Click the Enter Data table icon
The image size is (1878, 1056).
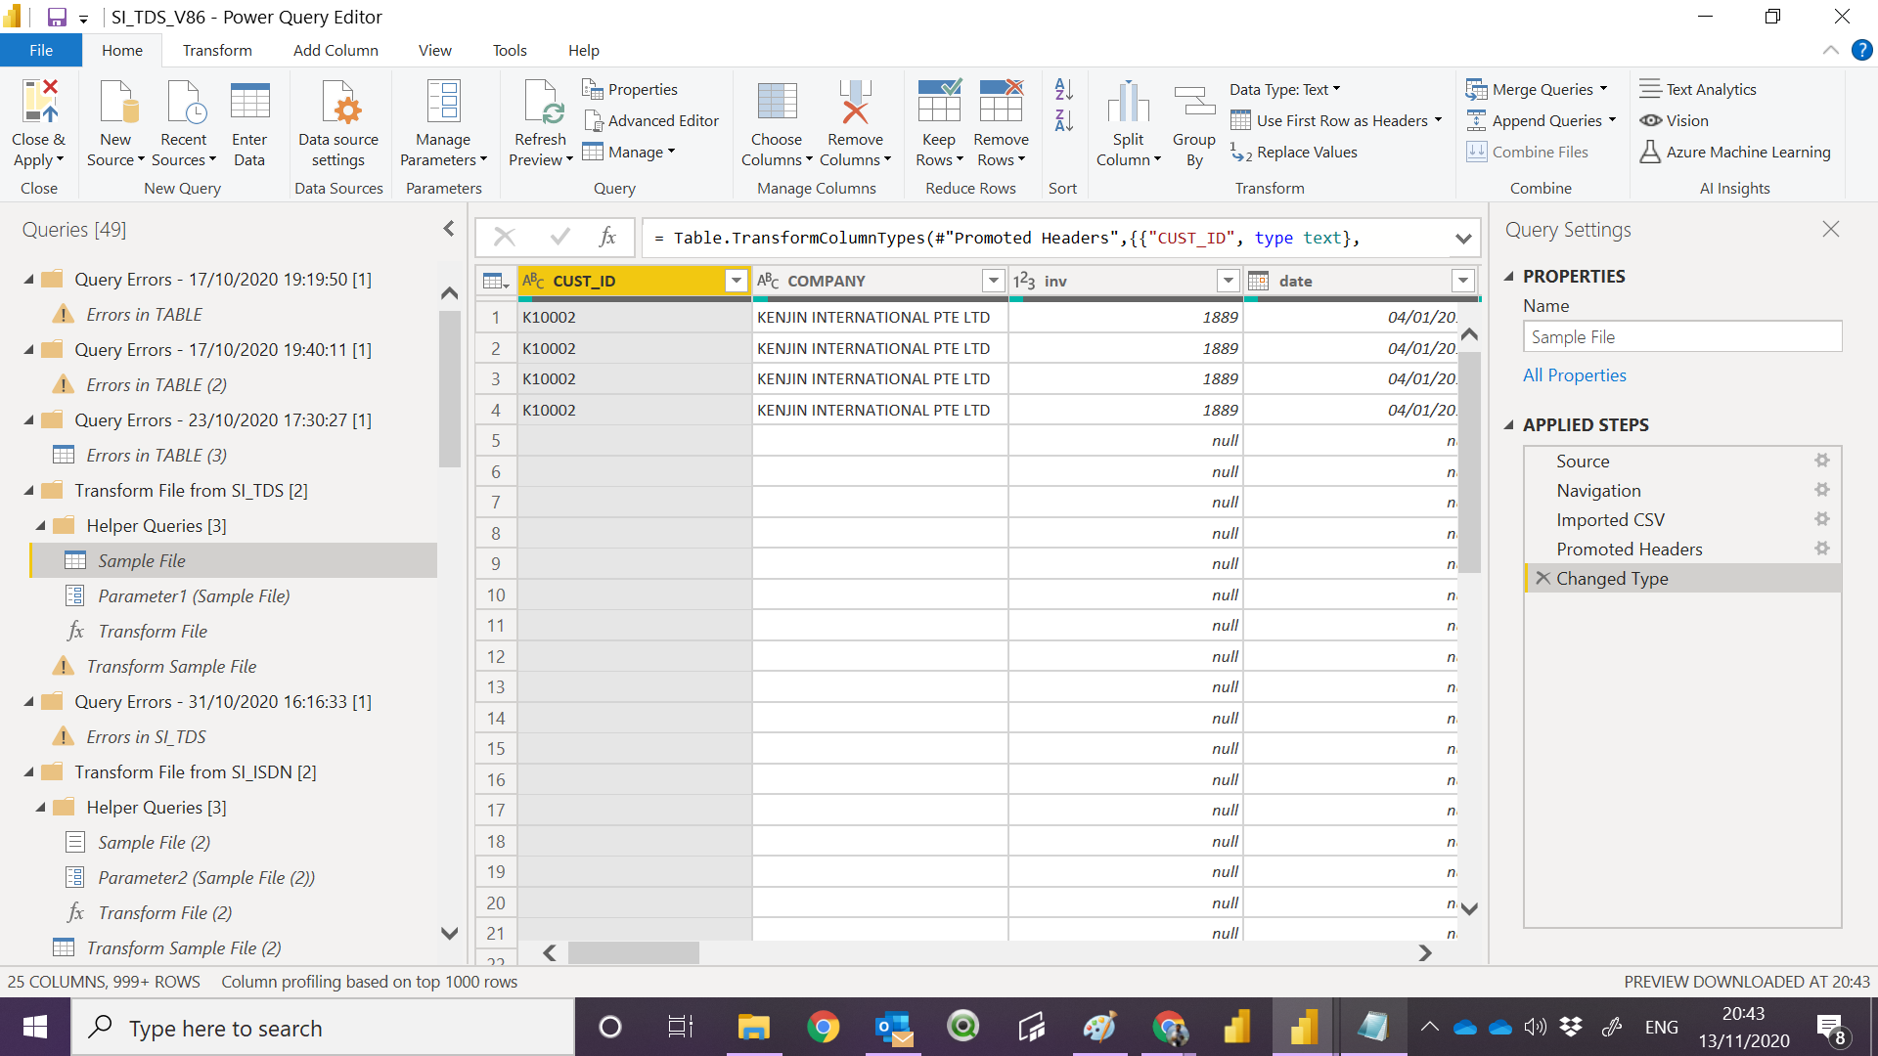249,102
